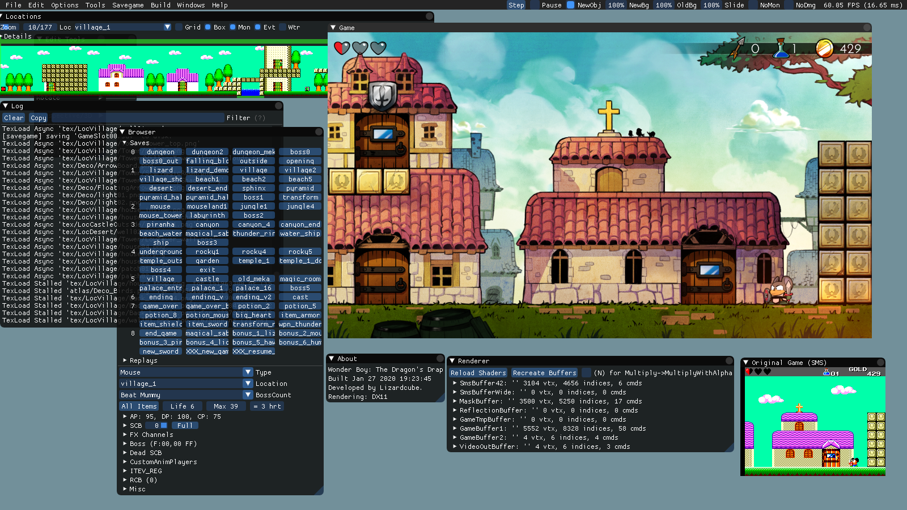Load the 'sphinx' save in Browser
The height and width of the screenshot is (510, 907).
[253, 188]
